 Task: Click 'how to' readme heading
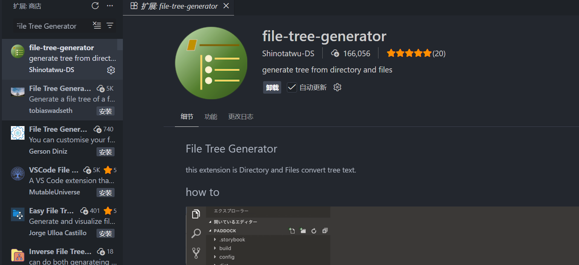[202, 192]
